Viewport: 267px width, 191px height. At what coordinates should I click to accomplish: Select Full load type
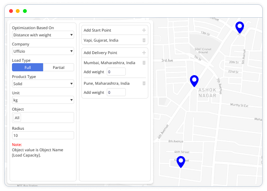(x=28, y=67)
